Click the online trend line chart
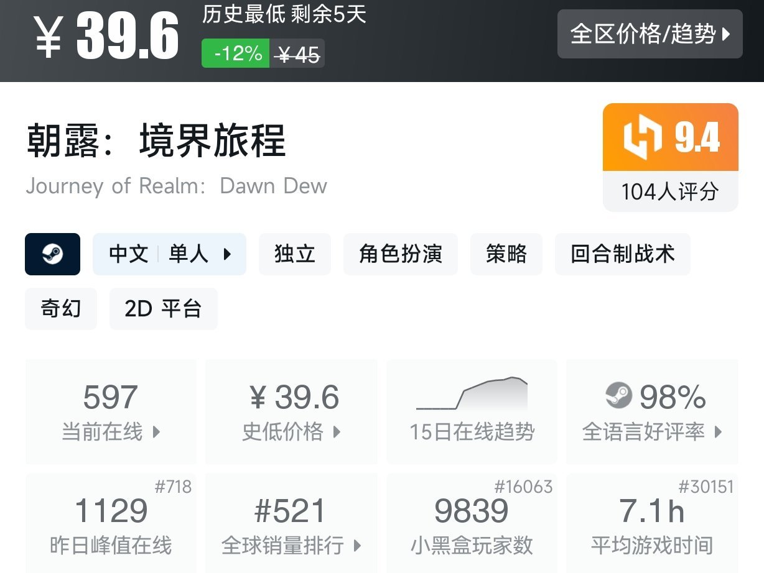Image resolution: width=764 pixels, height=573 pixels. click(471, 392)
